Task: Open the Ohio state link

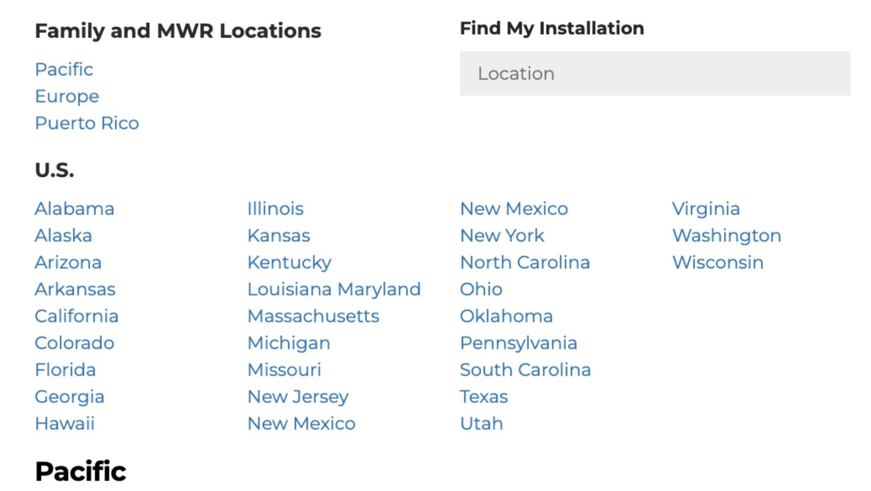Action: pyautogui.click(x=481, y=289)
